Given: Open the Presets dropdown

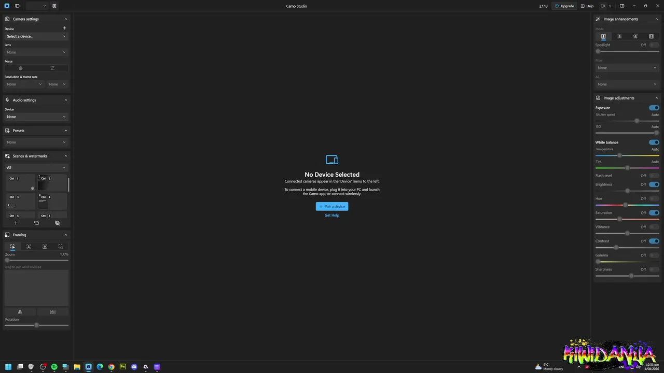Looking at the screenshot, I should click(36, 142).
